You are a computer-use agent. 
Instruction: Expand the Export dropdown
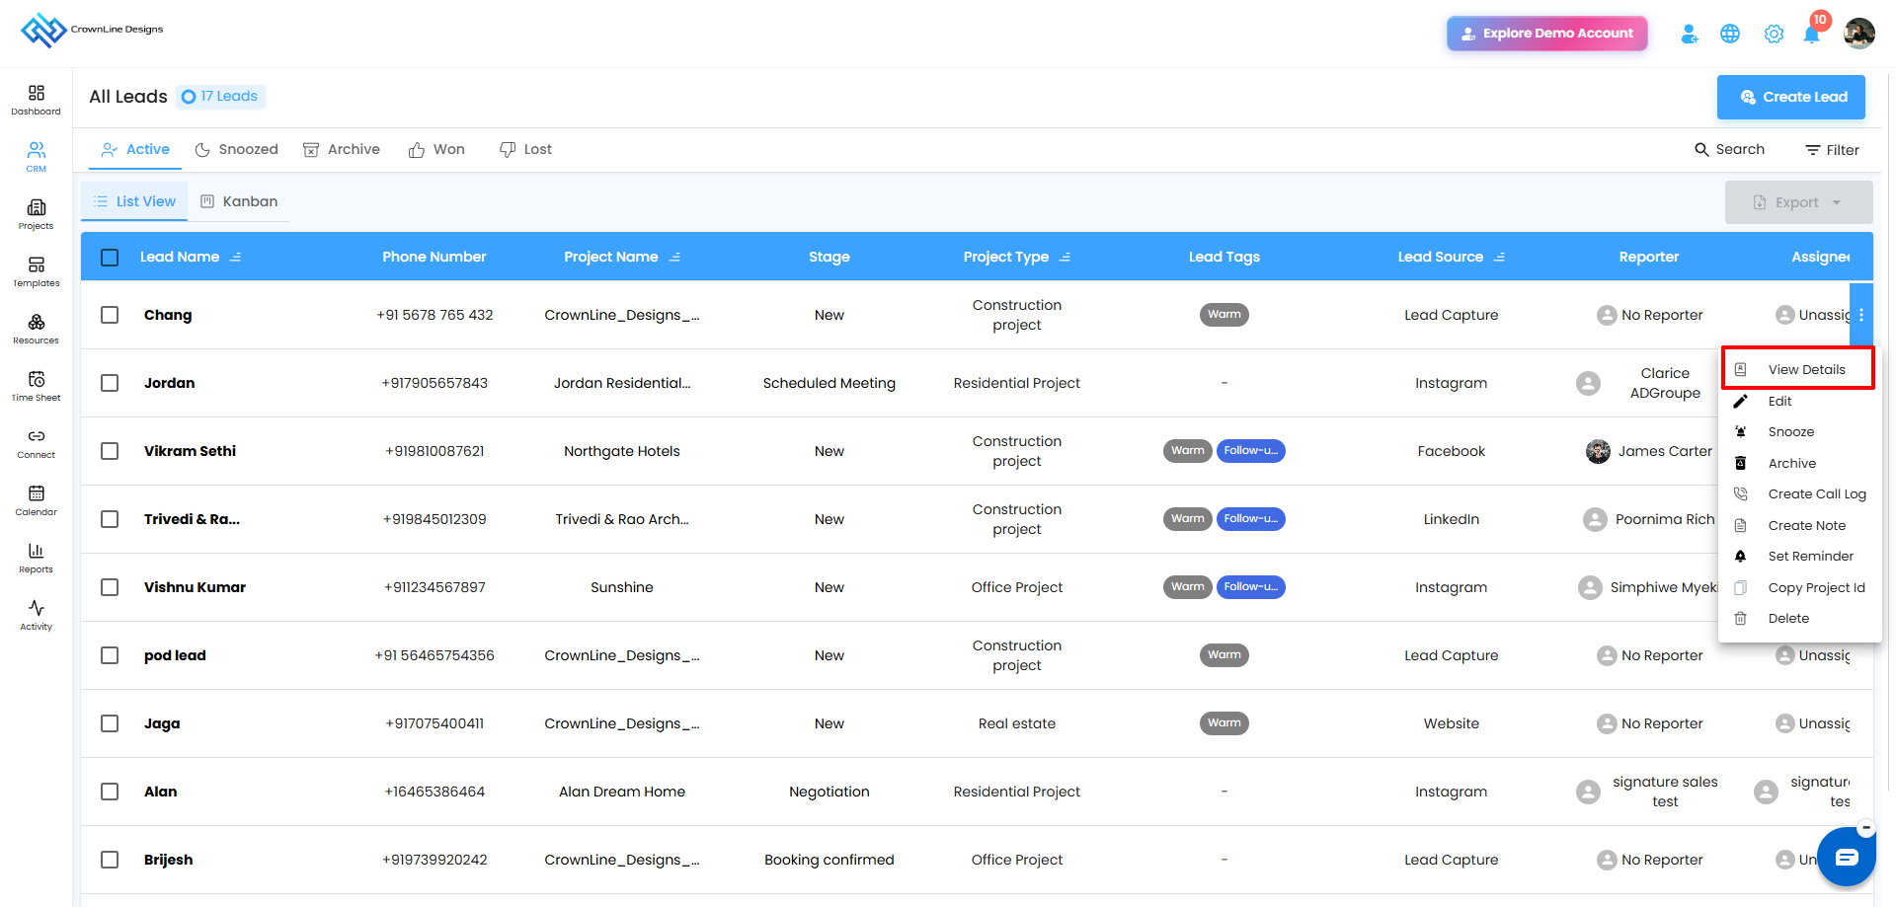tap(1798, 202)
